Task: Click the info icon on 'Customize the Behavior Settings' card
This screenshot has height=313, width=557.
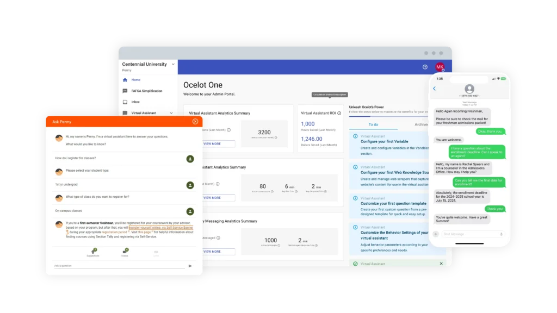Action: click(x=355, y=228)
